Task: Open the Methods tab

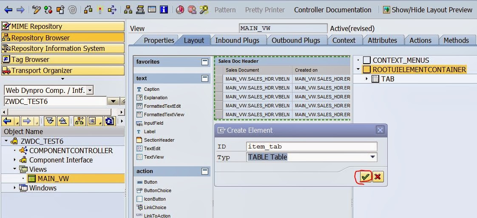Action: click(x=456, y=40)
